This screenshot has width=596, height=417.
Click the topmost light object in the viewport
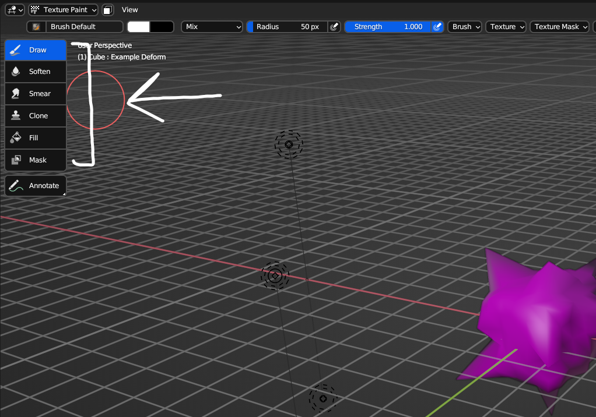(289, 144)
